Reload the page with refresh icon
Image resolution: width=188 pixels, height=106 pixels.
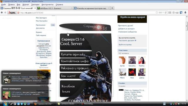[166, 13]
